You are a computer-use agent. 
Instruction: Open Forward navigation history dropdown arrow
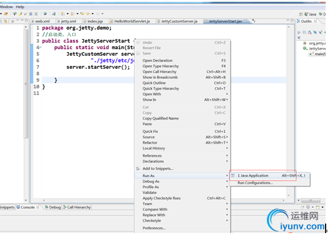(103, 14)
